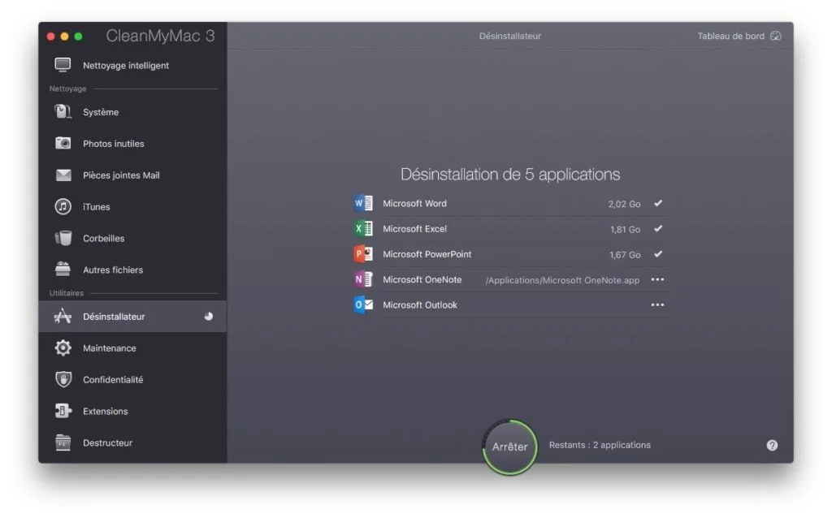This screenshot has width=832, height=518.
Task: Click the Nettoyage intelligent monitor icon
Action: pos(63,65)
